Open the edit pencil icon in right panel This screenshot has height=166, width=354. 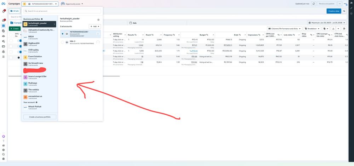[x=351, y=8]
